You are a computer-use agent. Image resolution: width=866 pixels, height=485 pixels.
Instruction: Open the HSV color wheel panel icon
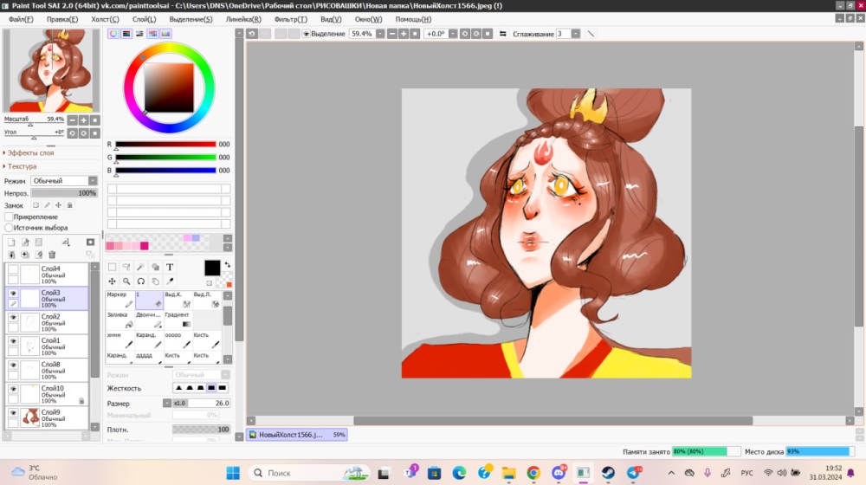click(113, 34)
